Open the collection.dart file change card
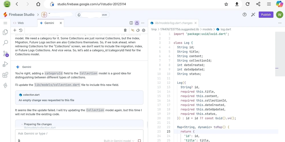 (79, 97)
